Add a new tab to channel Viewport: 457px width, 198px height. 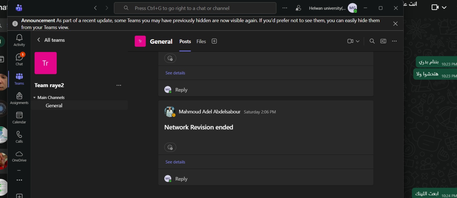(214, 41)
